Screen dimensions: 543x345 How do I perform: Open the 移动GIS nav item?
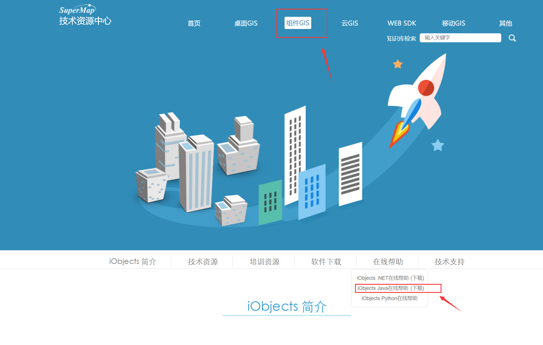tap(454, 23)
